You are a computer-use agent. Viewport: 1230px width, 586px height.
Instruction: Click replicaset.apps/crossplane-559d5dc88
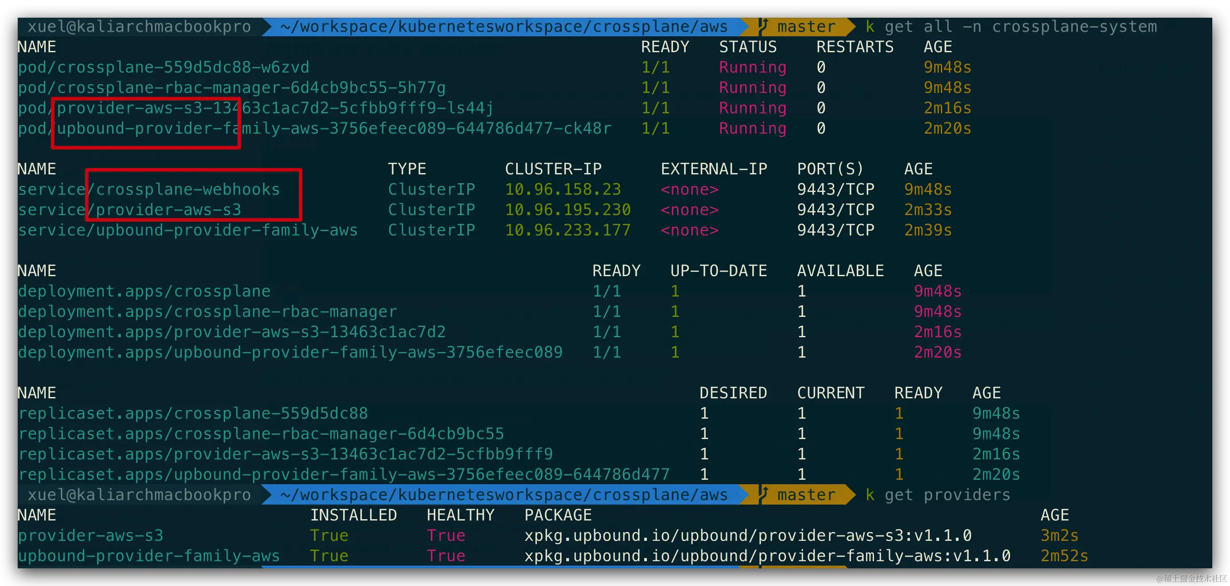(193, 413)
